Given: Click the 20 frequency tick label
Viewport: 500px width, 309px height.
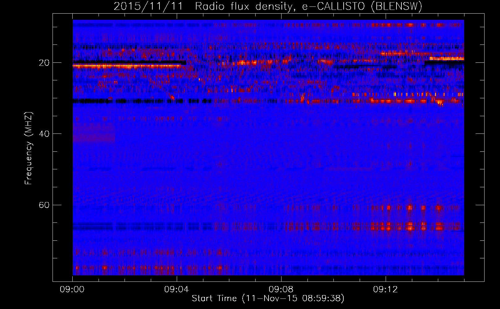Looking at the screenshot, I should [x=44, y=63].
